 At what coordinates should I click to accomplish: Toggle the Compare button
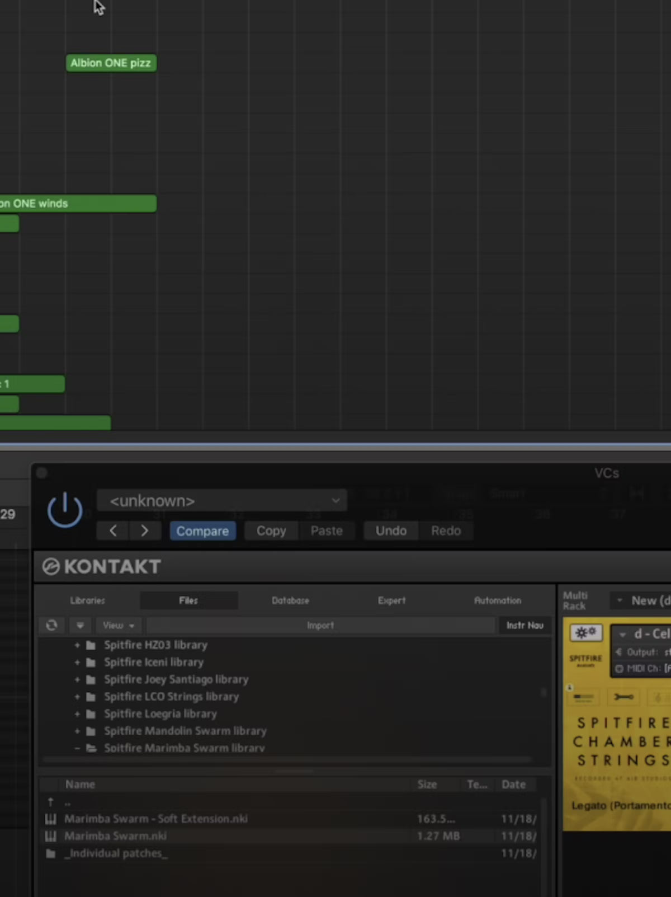click(202, 530)
